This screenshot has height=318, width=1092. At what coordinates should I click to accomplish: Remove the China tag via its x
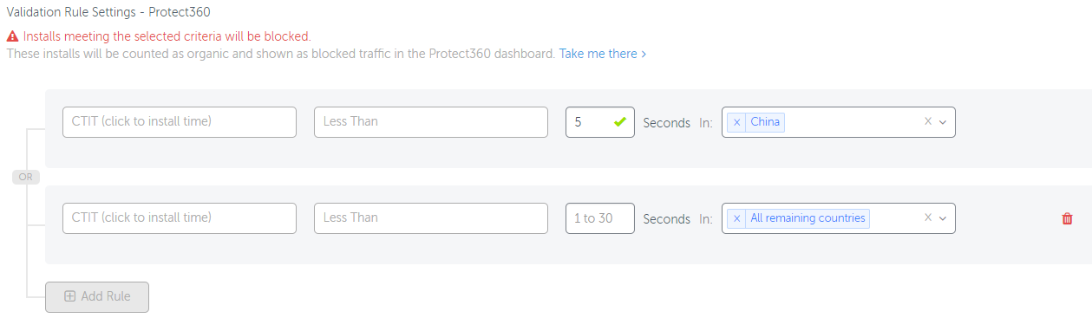[x=736, y=122]
